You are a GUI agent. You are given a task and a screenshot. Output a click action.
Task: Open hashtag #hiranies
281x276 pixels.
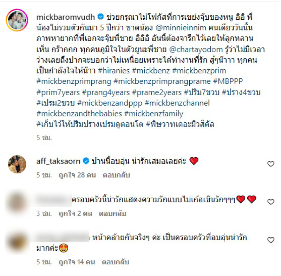(x=114, y=71)
